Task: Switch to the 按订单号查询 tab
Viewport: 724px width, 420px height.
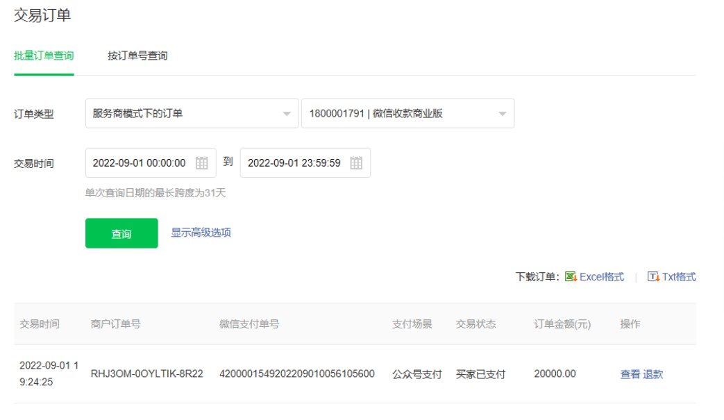Action: coord(137,56)
